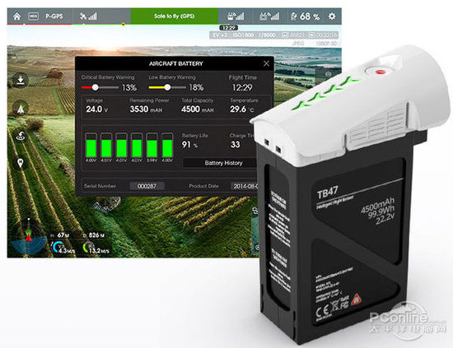Screen dimensions: 453x348
Task: Tap the ISO camera setting value
Action: pyautogui.click(x=243, y=35)
